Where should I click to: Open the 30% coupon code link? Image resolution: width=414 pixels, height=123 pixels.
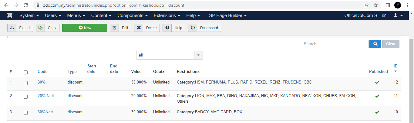pyautogui.click(x=42, y=82)
